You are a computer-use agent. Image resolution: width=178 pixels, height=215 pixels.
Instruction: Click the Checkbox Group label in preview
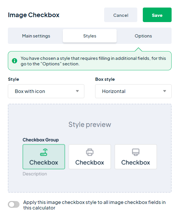41,140
